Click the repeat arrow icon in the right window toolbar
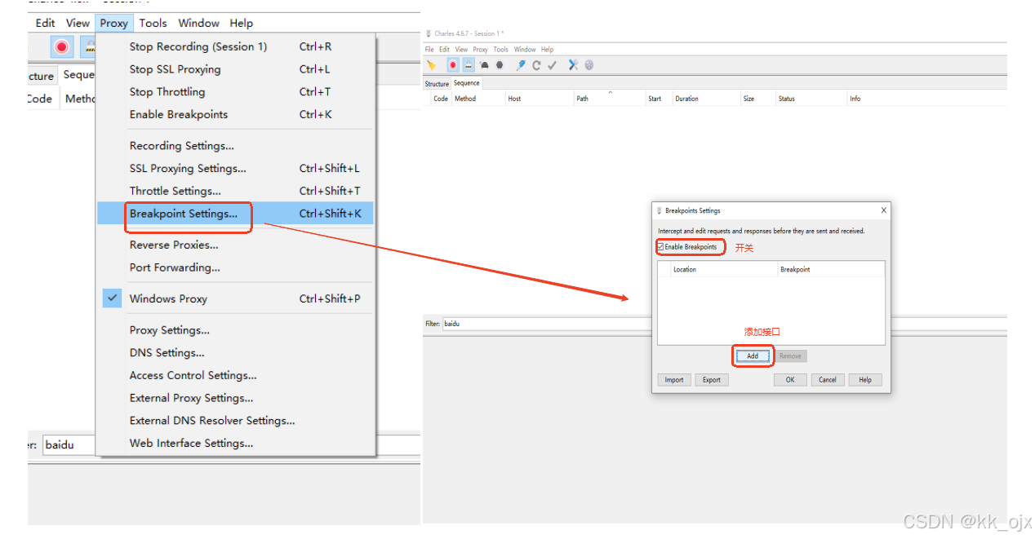The height and width of the screenshot is (539, 1035). 536,65
